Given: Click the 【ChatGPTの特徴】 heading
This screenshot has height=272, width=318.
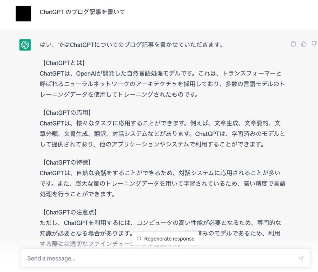Looking at the screenshot, I should coord(67,162).
